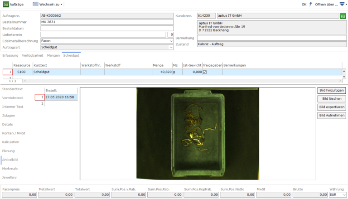Screen dimensions: 348x199
Task: Select the 27.05.2020 16:58 image entry
Action: click(61, 97)
